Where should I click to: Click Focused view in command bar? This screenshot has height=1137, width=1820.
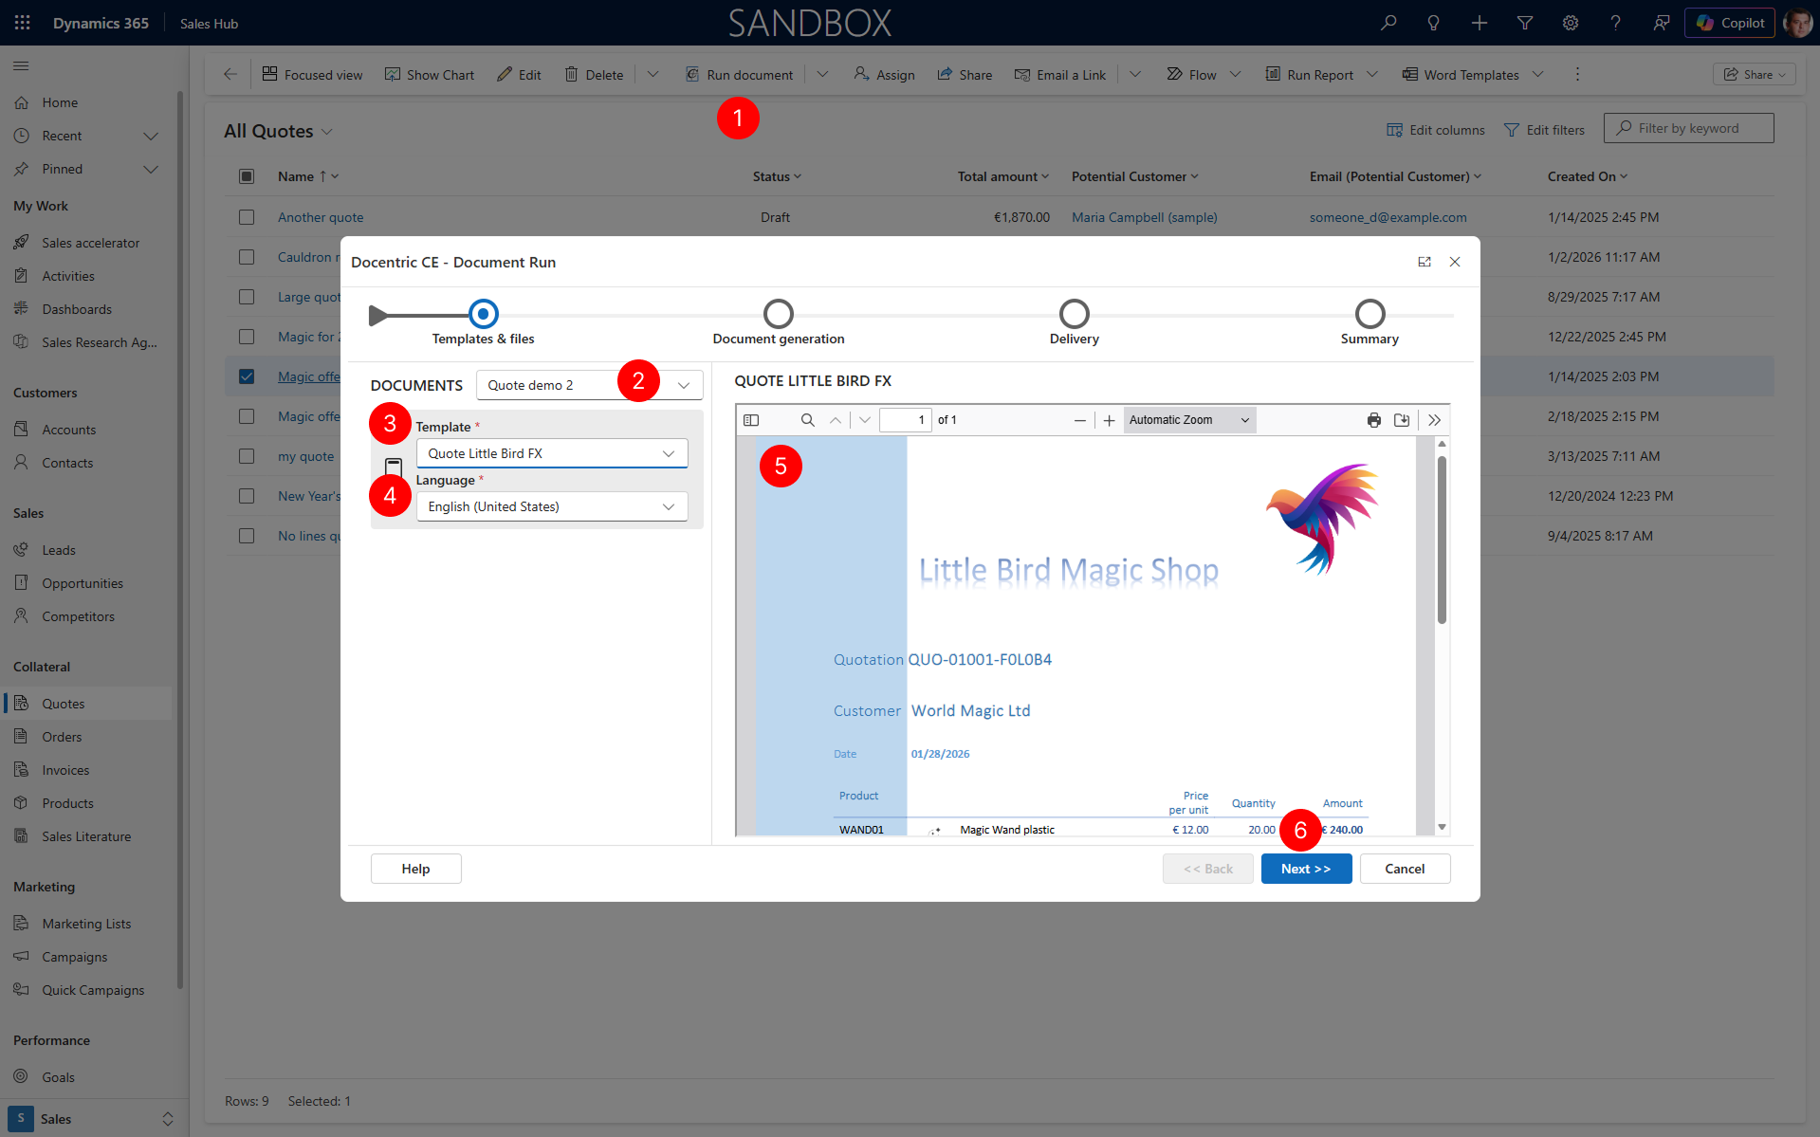pos(312,74)
